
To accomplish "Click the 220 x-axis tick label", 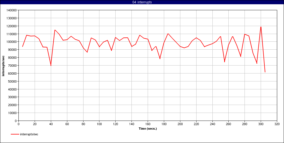I will [196, 124].
